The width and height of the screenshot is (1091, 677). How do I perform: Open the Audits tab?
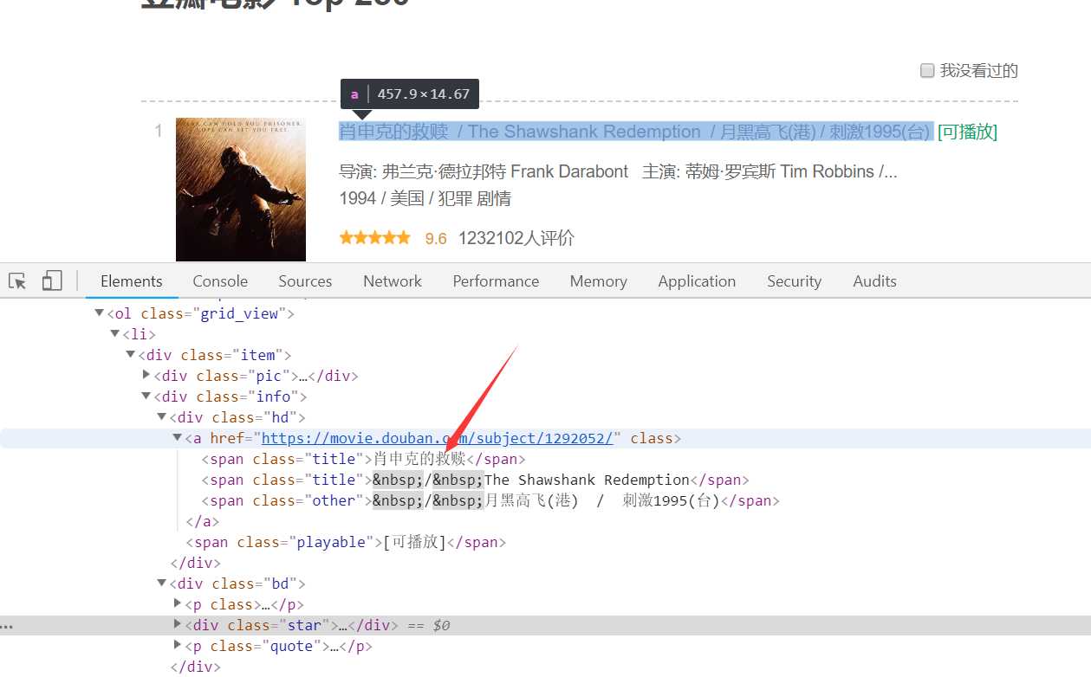[874, 281]
